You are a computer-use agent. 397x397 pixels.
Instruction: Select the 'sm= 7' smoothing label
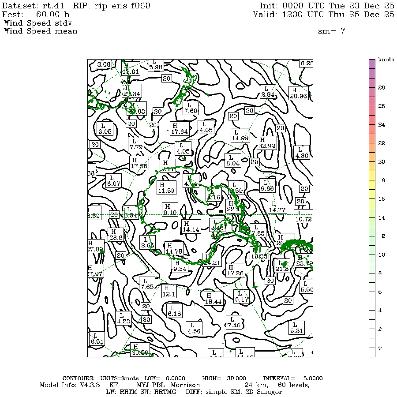pos(331,31)
